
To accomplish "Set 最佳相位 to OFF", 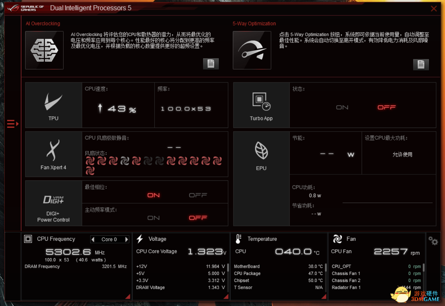I will click(x=198, y=195).
